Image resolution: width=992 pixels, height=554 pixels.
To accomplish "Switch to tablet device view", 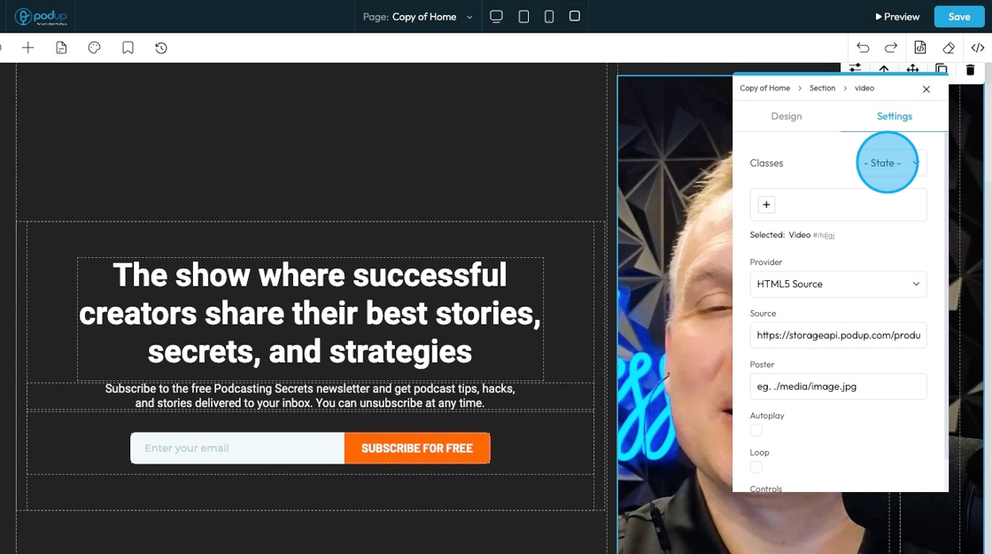I will pos(523,17).
